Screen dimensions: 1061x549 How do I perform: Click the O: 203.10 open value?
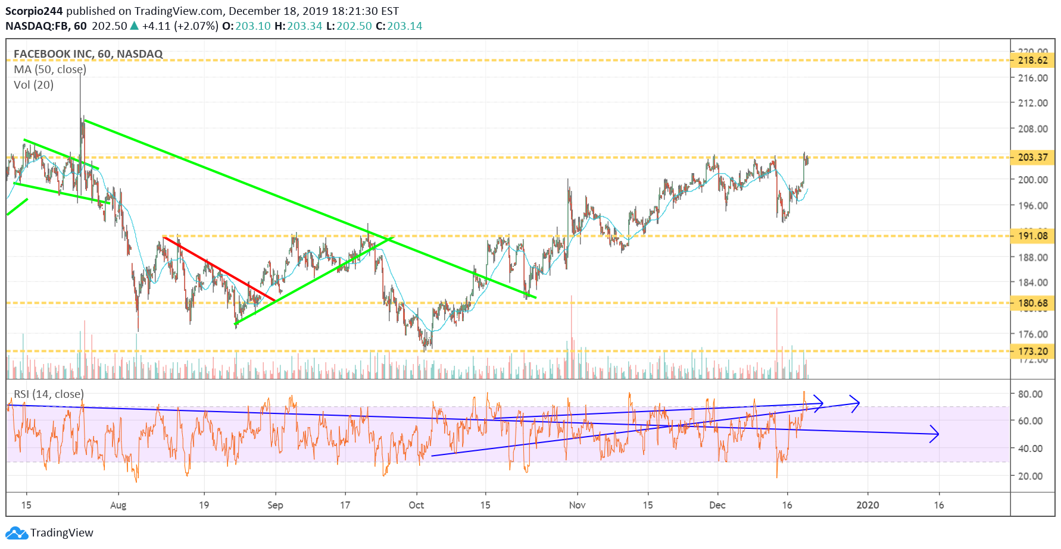coord(246,26)
